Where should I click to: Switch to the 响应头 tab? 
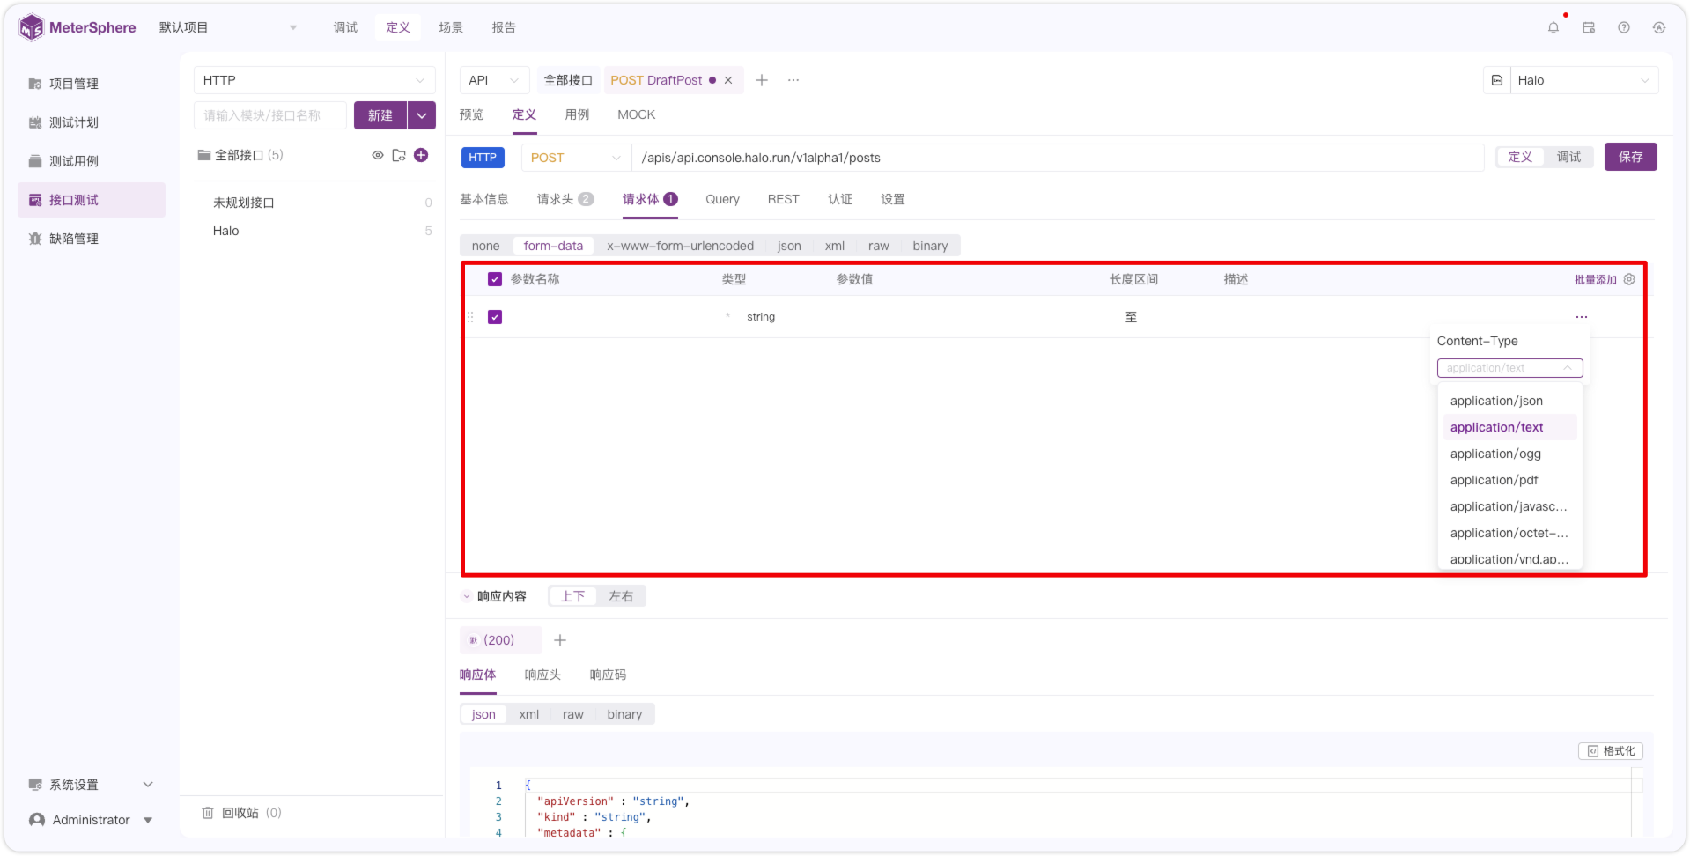click(x=542, y=675)
